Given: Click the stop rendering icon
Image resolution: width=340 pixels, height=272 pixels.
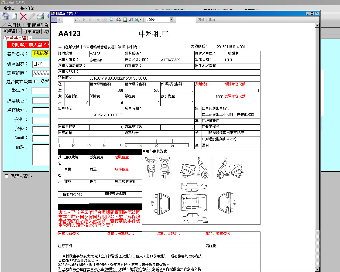Looking at the screenshot, I should pyautogui.click(x=105, y=20).
